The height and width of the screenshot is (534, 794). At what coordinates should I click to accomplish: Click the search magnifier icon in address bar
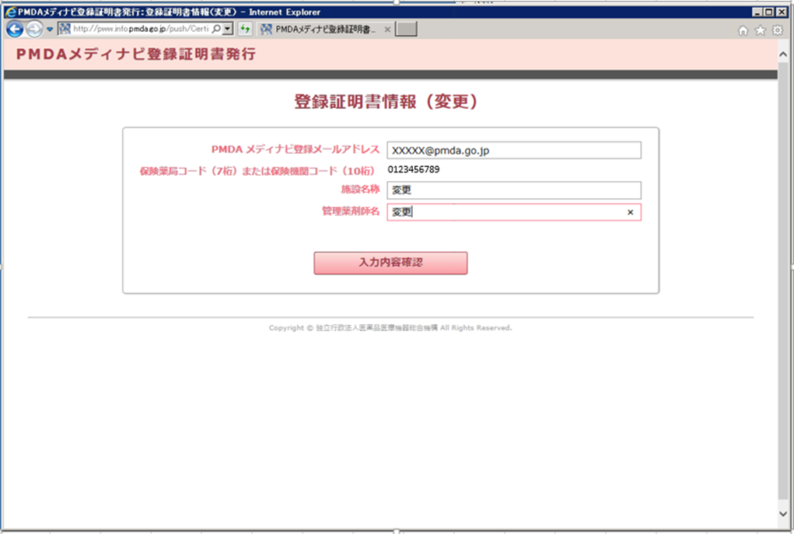pos(216,29)
